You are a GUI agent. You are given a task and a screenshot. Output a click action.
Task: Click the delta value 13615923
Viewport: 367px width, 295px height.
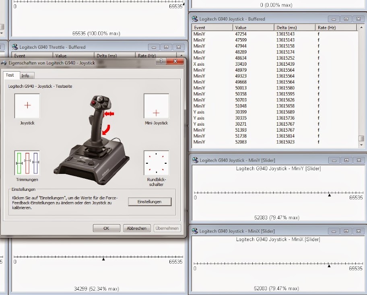[285, 142]
